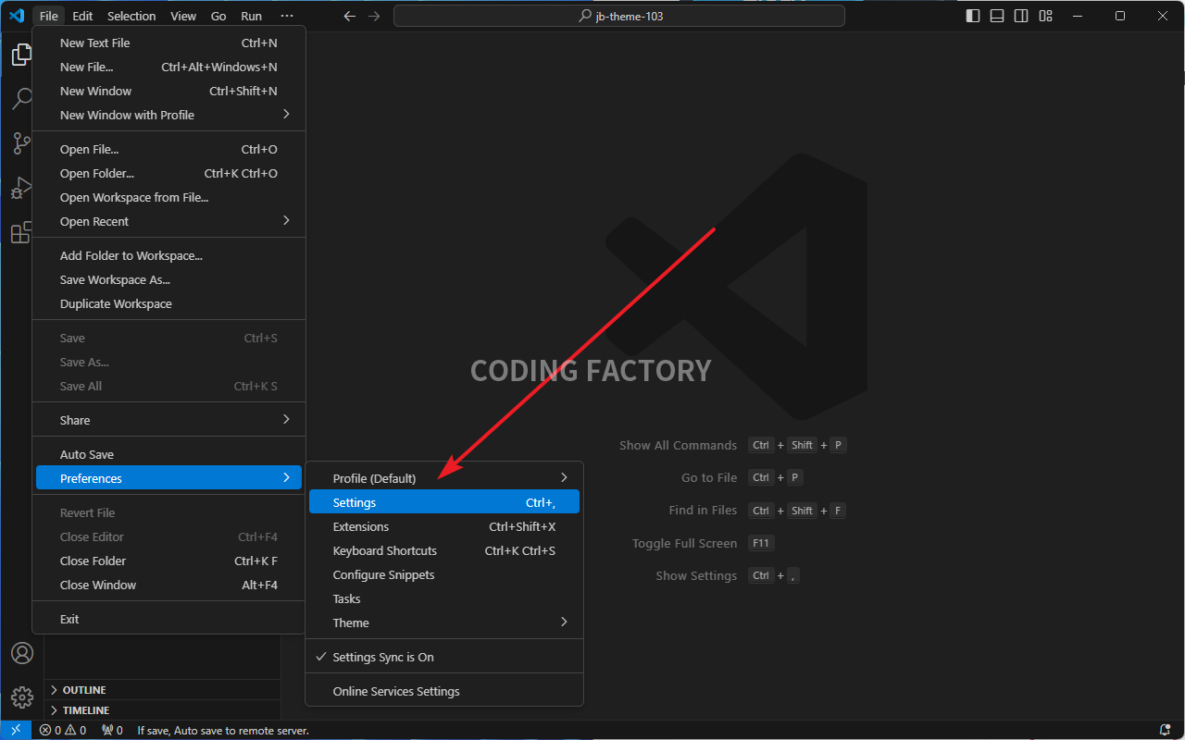
Task: Choose Extensions in Preferences submenu
Action: [x=444, y=526]
